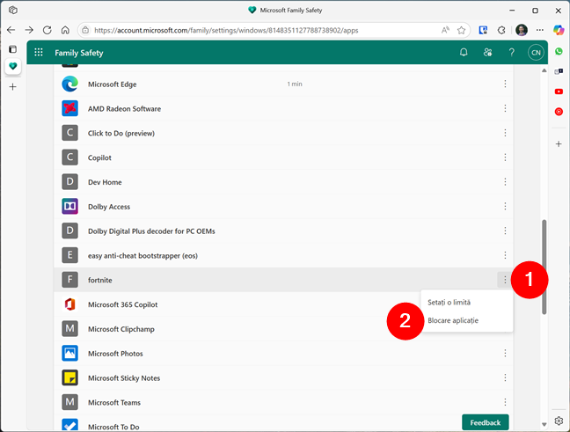The width and height of the screenshot is (570, 432).
Task: Open WhatsApp in the Edge sidebar
Action: coord(559,51)
